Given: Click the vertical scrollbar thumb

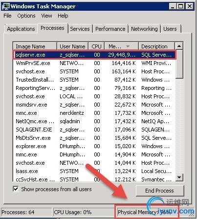Looking at the screenshot, I should click(179, 65).
